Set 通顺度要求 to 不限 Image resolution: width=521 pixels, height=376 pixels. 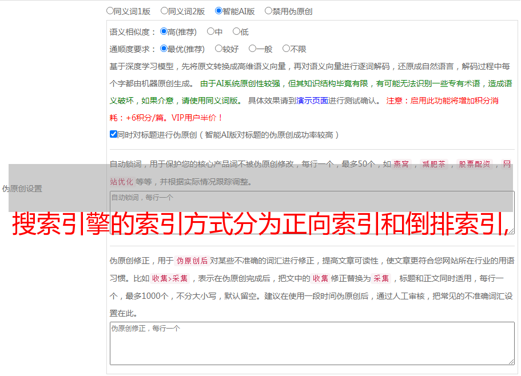click(286, 49)
